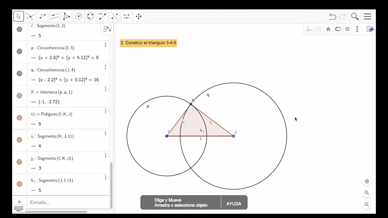This screenshot has width=388, height=218.
Task: Toggle visibility of point K
Action: point(19,96)
